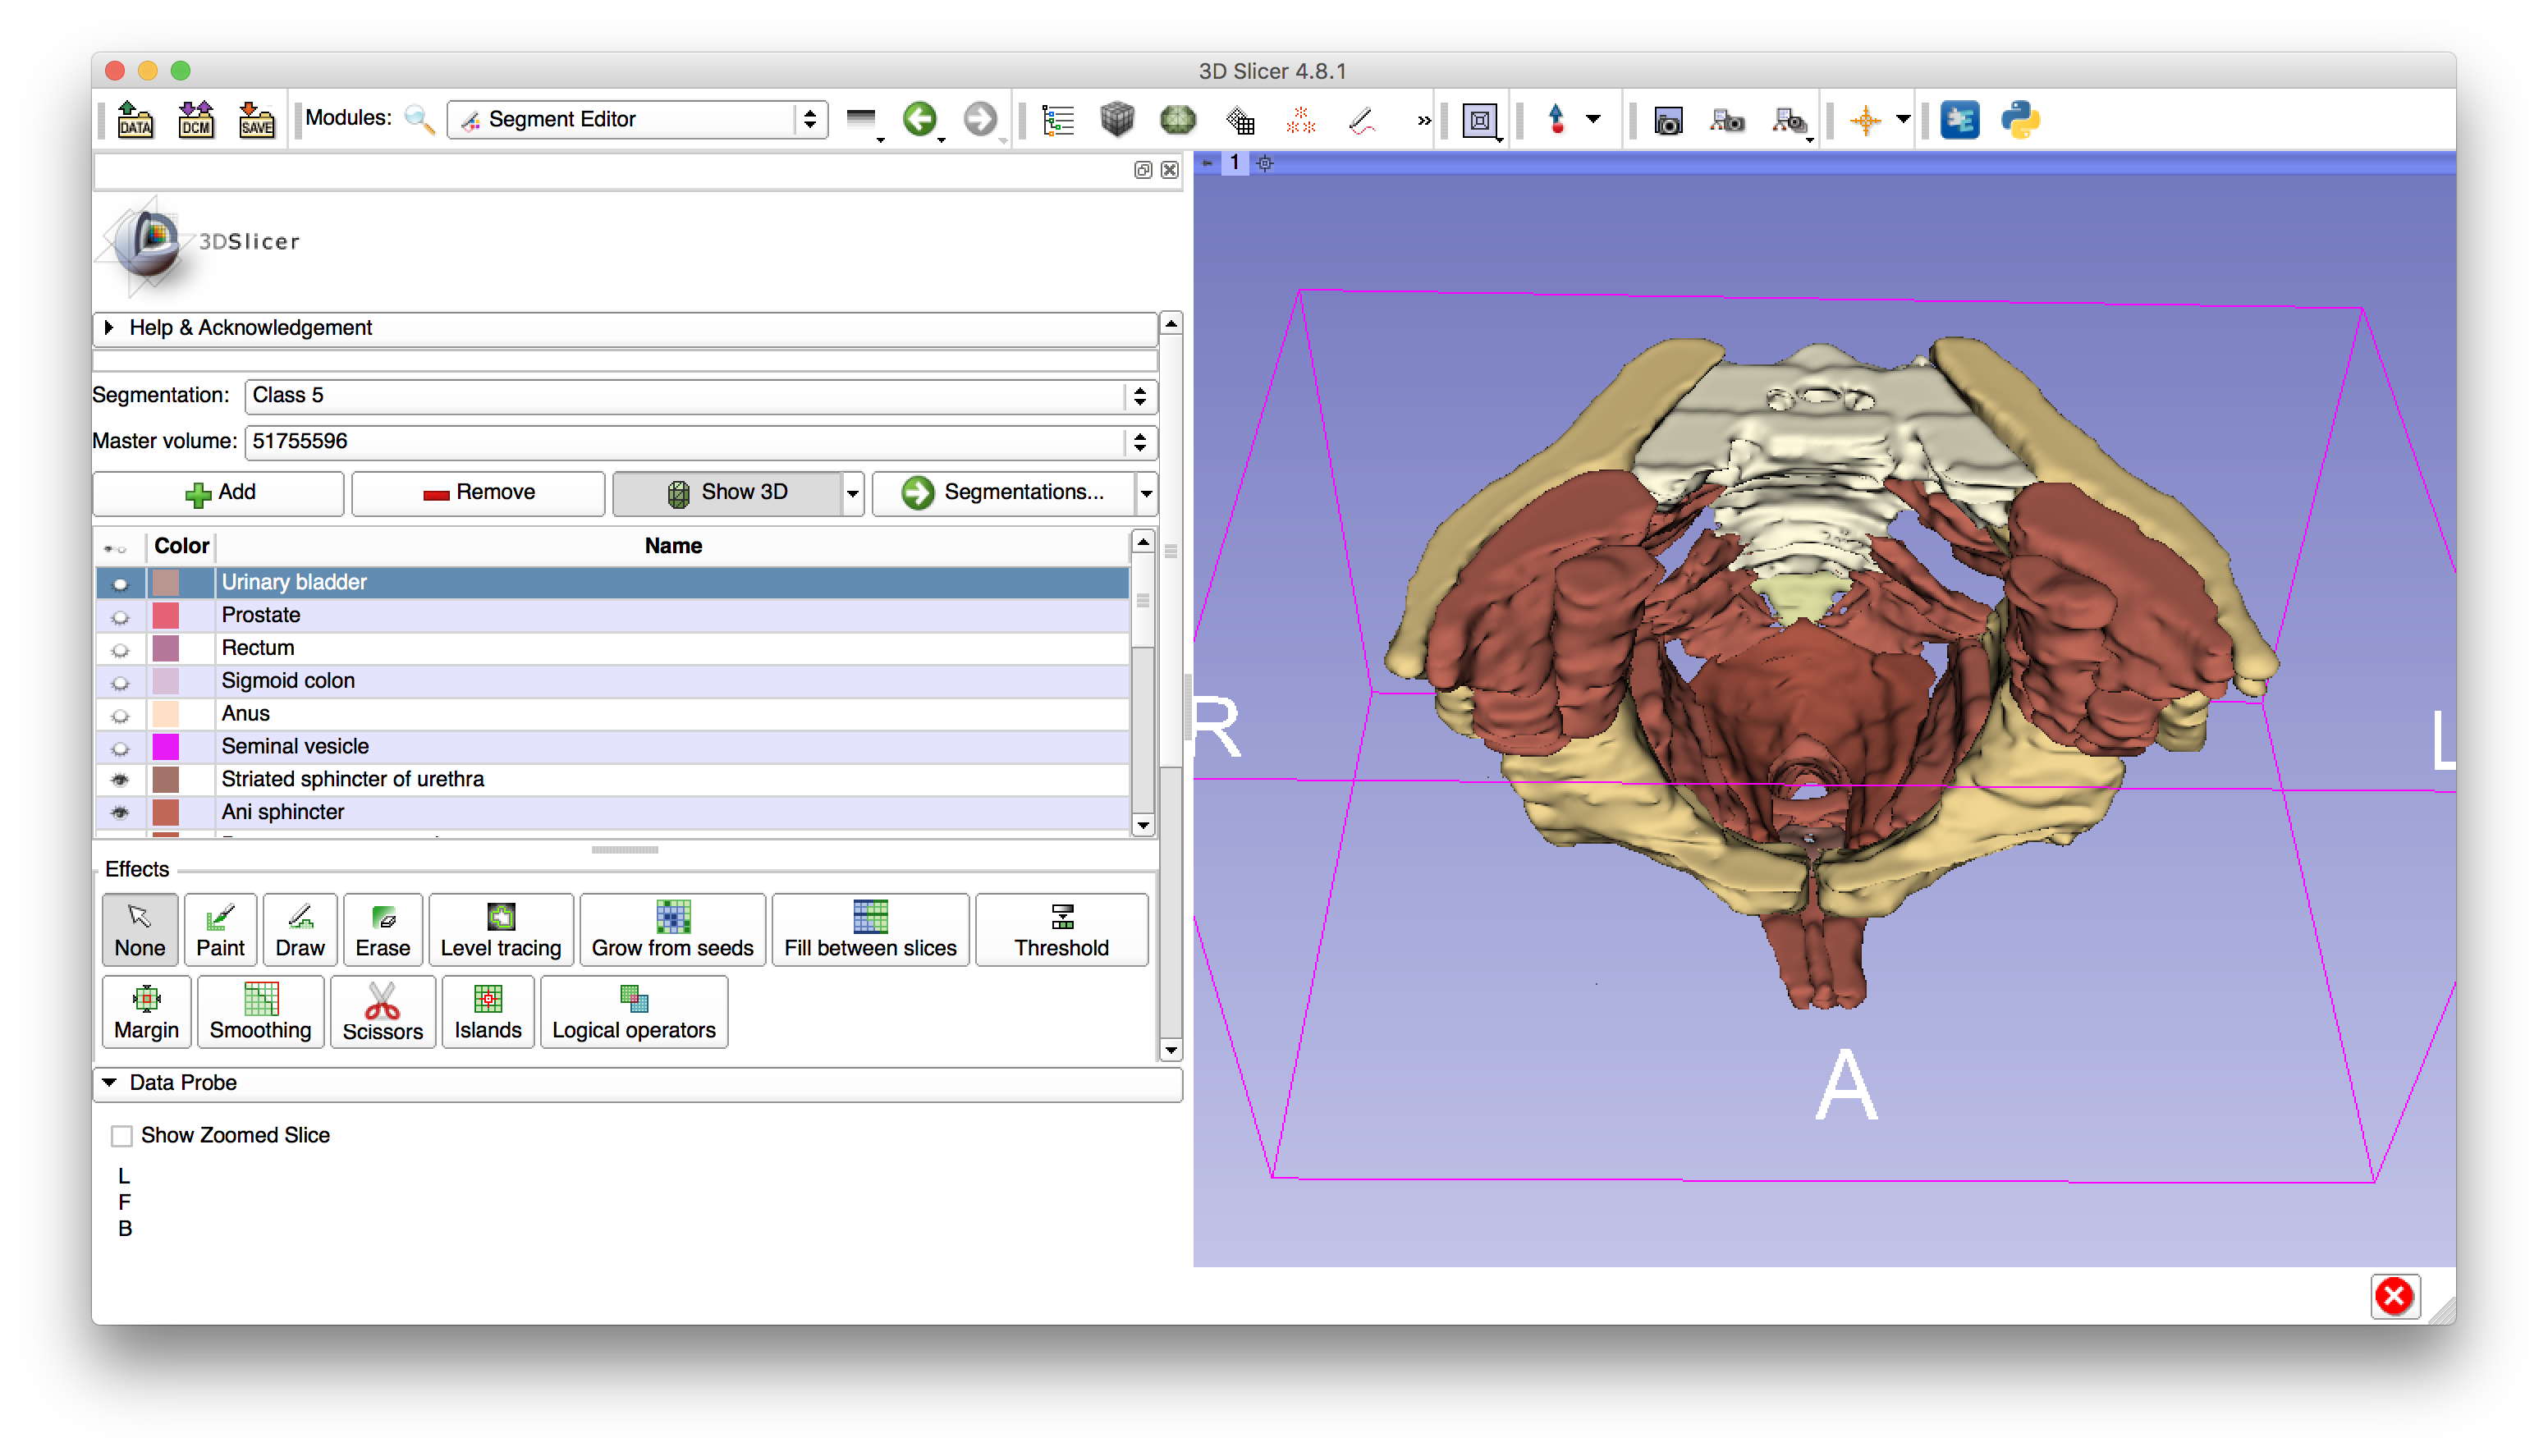Screen dimensions: 2548x1456
Task: Toggle visibility of Prostate segment
Action: 120,617
